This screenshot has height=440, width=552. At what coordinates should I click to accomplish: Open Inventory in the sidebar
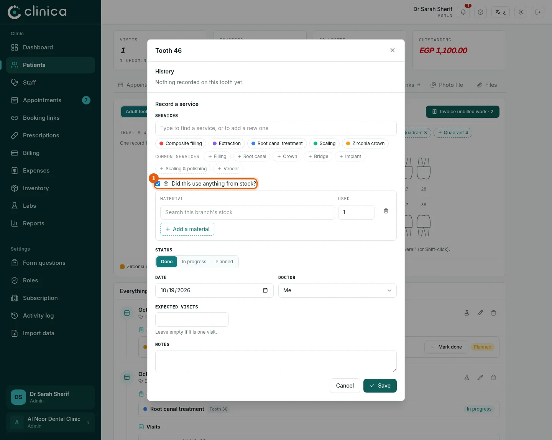[x=51, y=188]
